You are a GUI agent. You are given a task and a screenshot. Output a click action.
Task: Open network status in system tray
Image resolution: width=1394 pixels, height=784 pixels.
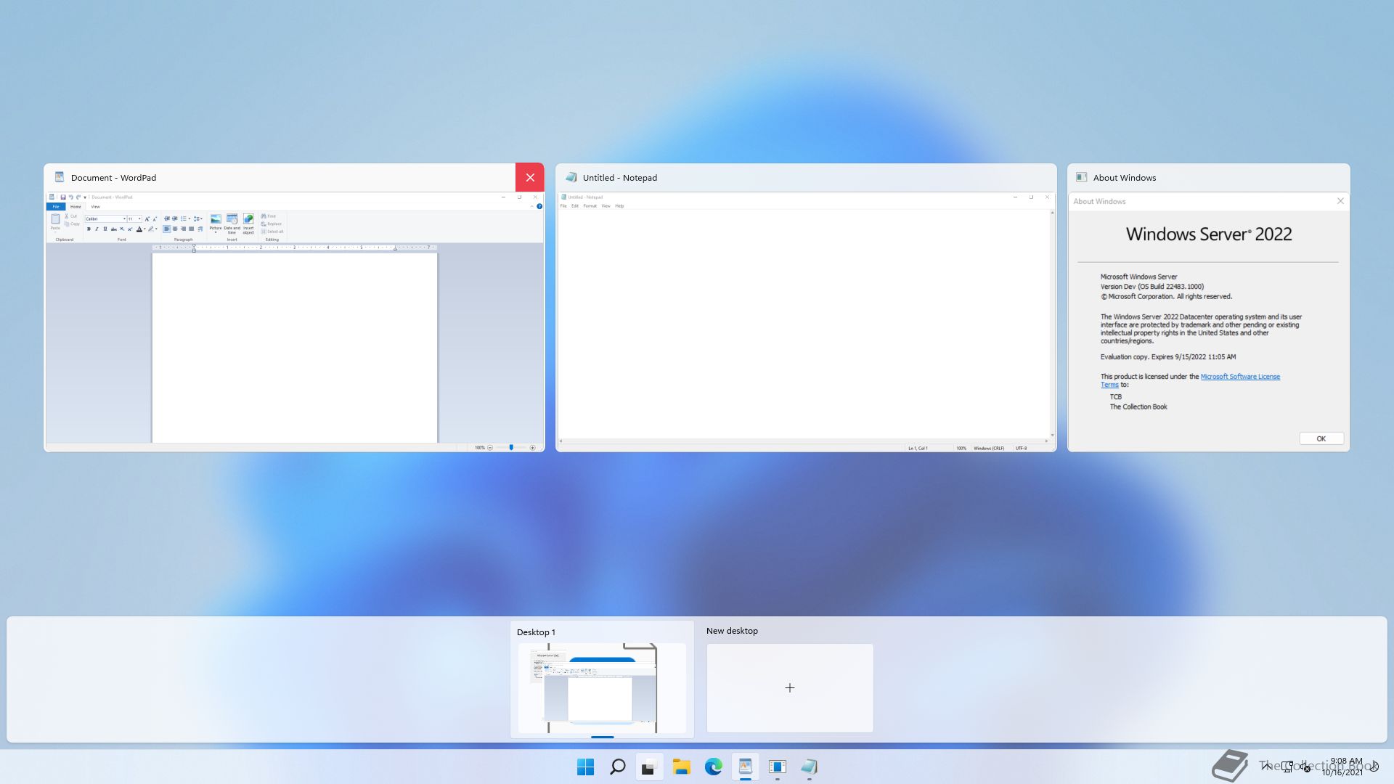pos(1287,766)
